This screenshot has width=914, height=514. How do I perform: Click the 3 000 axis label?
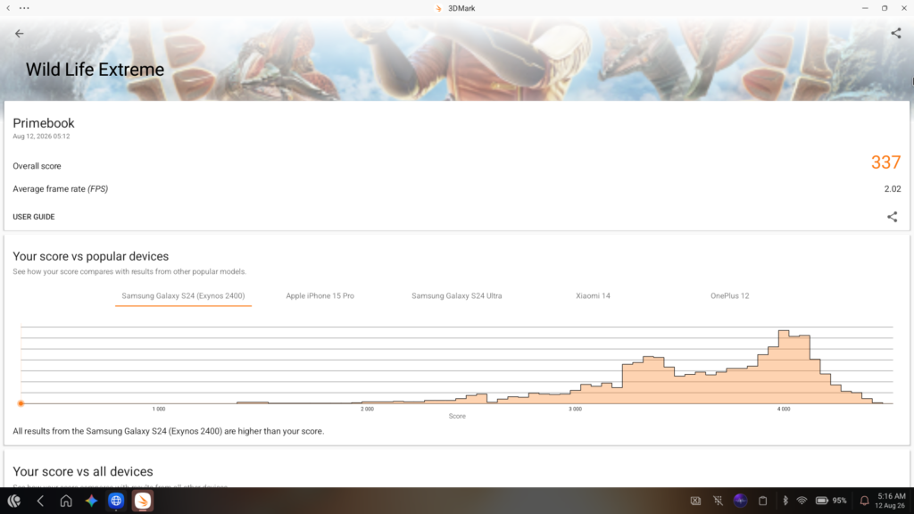point(575,409)
